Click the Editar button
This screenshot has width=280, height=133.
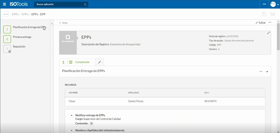pyautogui.click(x=260, y=23)
